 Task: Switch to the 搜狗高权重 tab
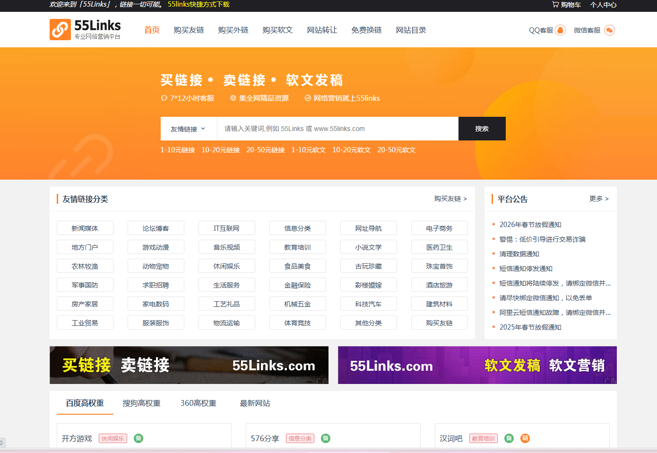click(142, 403)
